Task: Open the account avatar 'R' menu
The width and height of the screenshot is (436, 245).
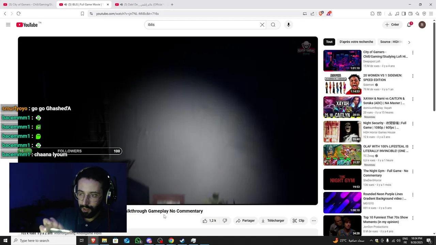Action: pos(422,25)
